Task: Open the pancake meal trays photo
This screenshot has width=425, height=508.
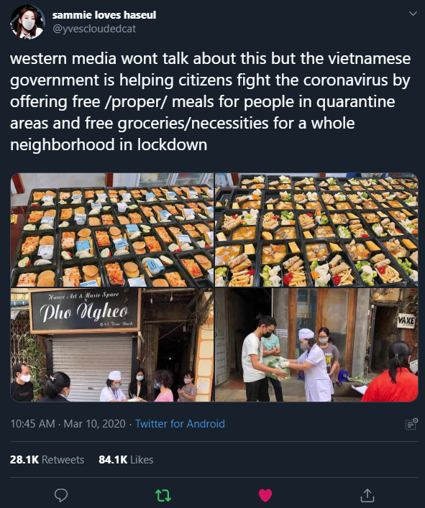Action: tap(112, 230)
